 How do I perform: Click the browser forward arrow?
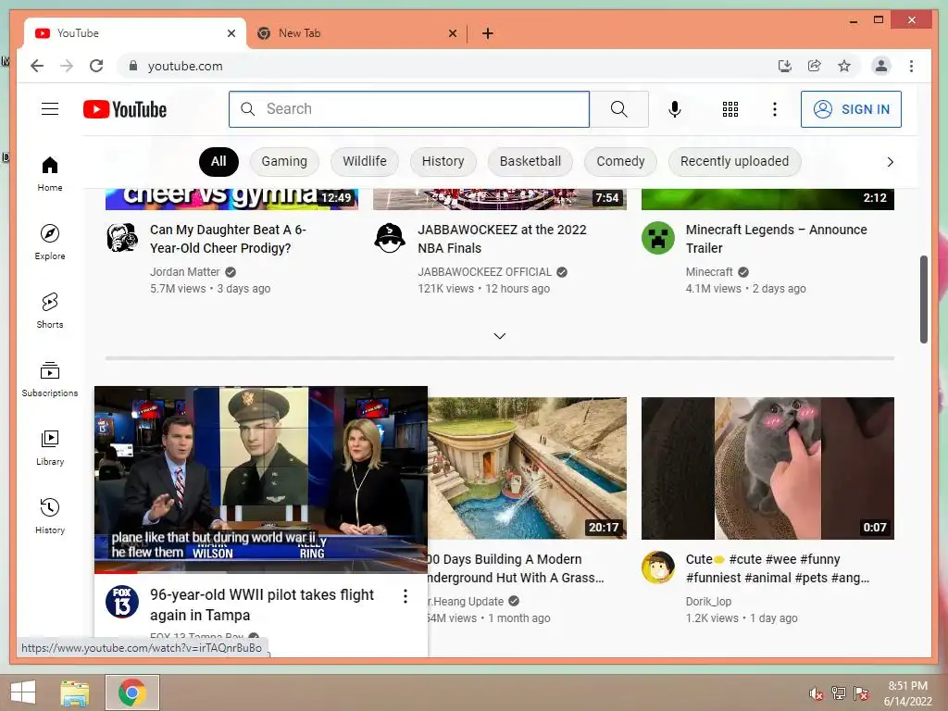pos(67,66)
